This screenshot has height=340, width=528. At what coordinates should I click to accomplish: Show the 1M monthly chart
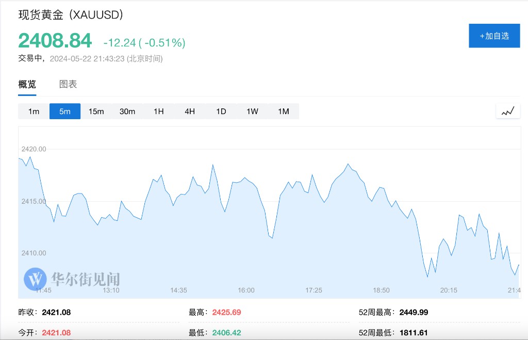(283, 111)
